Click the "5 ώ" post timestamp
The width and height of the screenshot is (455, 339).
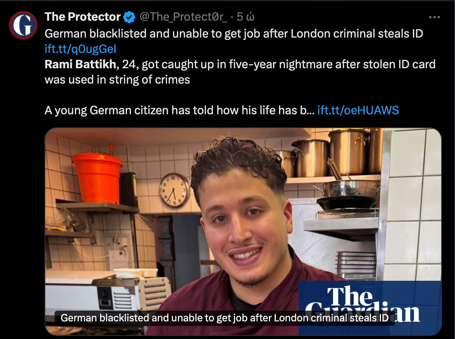246,17
